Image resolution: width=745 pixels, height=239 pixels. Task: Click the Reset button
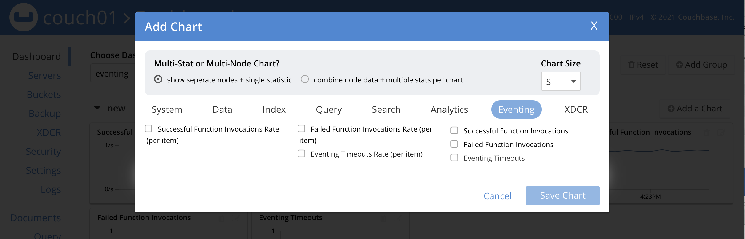point(643,65)
